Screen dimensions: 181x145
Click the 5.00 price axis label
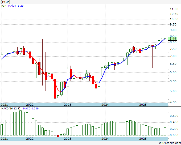click(x=173, y=91)
